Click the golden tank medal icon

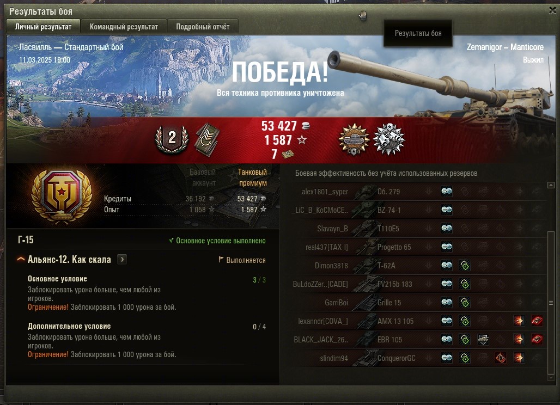click(354, 139)
